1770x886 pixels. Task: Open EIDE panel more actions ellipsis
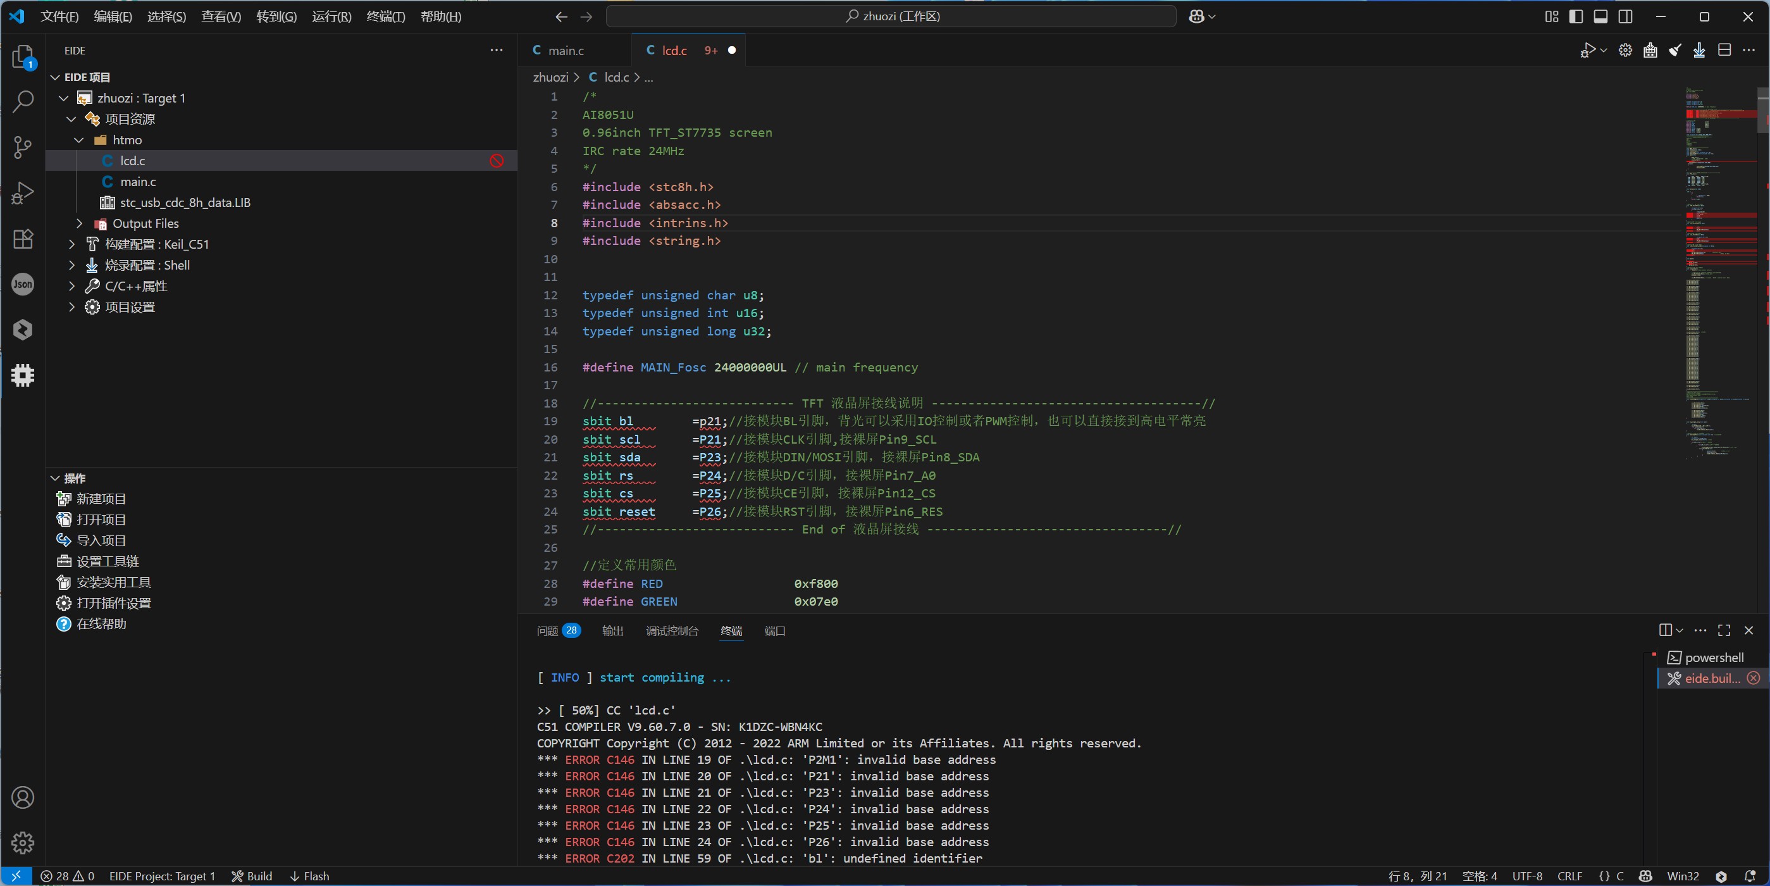(x=496, y=50)
